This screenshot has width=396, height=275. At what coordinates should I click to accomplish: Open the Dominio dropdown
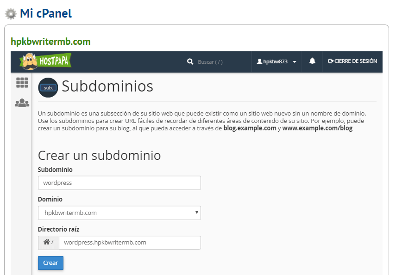(x=119, y=213)
